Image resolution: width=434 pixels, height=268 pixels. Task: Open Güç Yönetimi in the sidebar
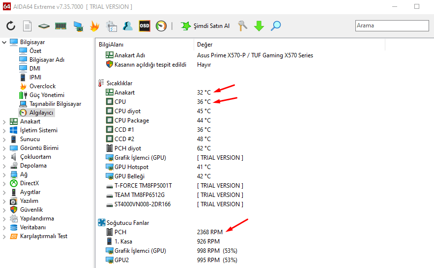[47, 95]
